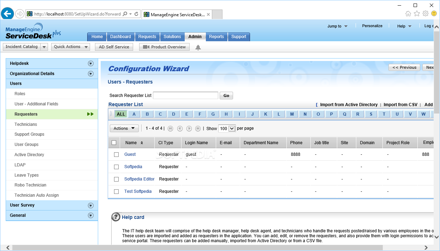The height and width of the screenshot is (251, 440).
Task: Expand the User Survey section
Action: click(91, 206)
